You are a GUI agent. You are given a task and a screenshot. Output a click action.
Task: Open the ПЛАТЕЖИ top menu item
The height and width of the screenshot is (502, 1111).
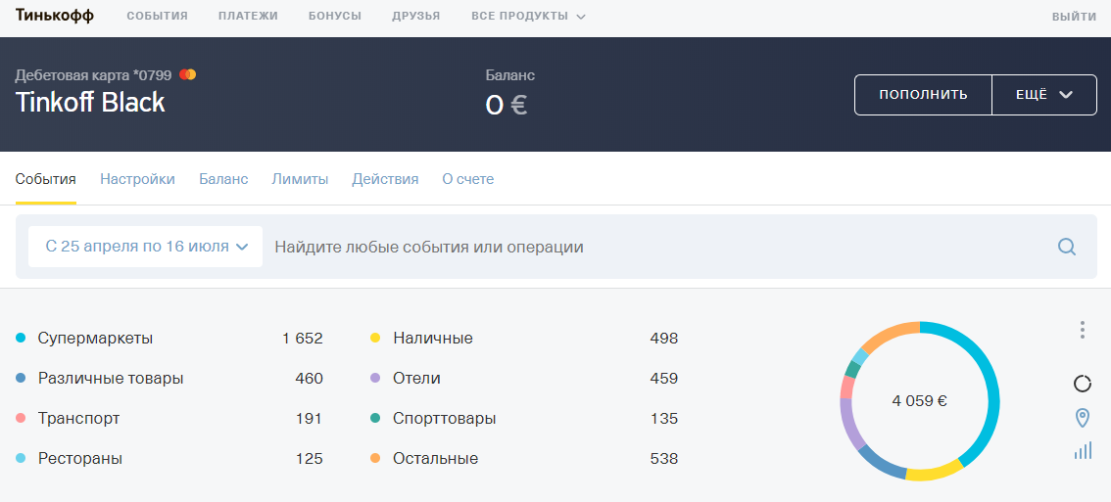point(248,17)
